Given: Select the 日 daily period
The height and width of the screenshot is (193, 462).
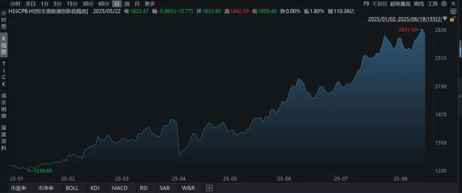Looking at the screenshot, I should [117, 3].
